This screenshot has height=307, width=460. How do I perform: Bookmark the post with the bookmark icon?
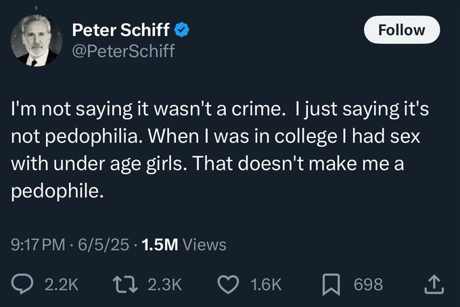[x=331, y=285]
